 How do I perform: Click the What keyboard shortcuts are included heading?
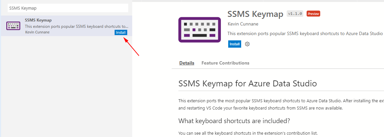click(235, 120)
